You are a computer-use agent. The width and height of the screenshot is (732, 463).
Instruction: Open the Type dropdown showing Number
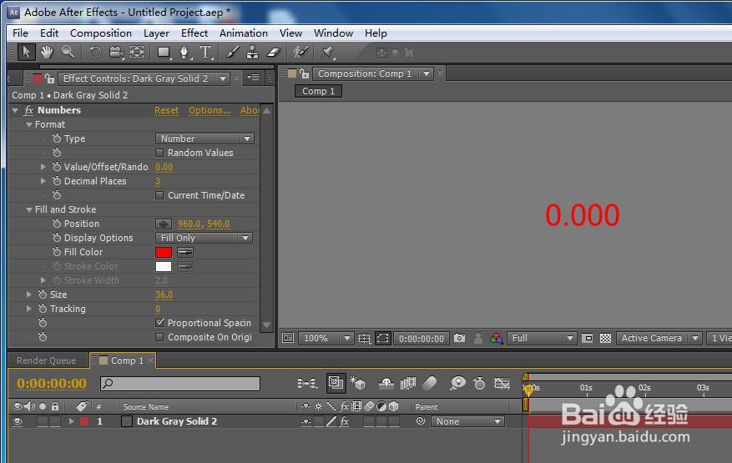pos(204,138)
